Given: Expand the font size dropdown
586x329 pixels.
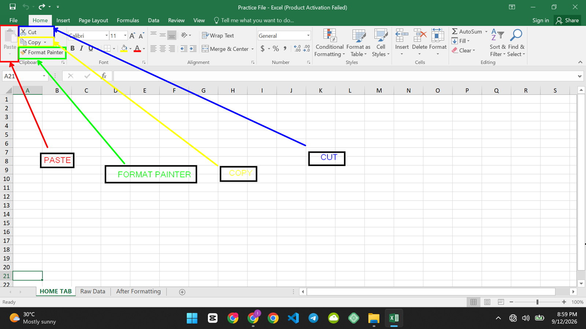Looking at the screenshot, I should [125, 35].
